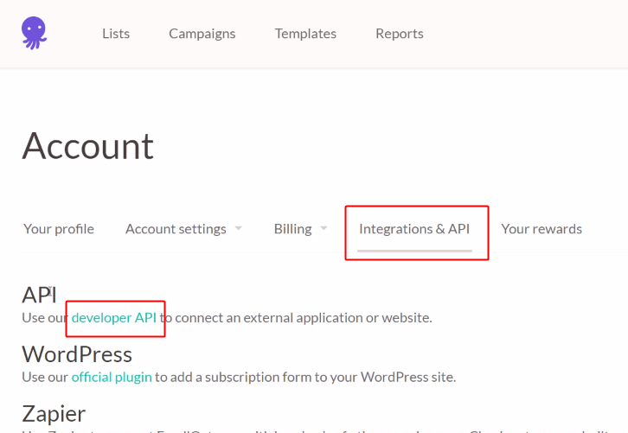Go to Campaigns in top navigation
The image size is (628, 433).
[202, 34]
